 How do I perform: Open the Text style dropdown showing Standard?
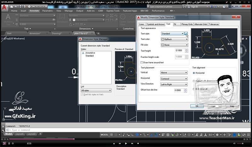point(172,34)
